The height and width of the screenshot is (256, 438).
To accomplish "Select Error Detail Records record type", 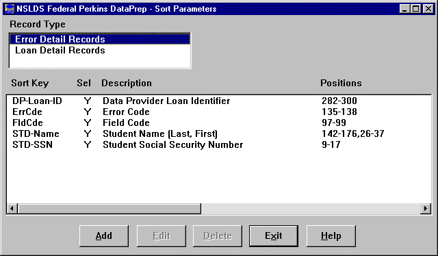I will pyautogui.click(x=100, y=39).
